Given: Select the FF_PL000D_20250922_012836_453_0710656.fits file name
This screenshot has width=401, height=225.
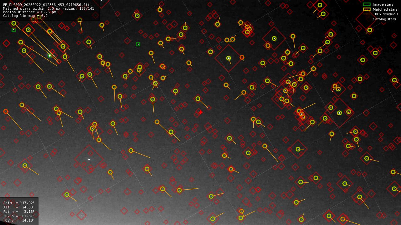Looking at the screenshot, I should click(x=47, y=5).
